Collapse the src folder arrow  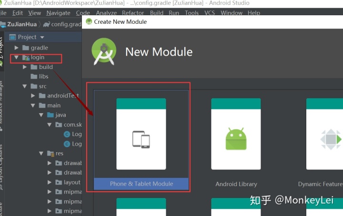click(x=25, y=86)
